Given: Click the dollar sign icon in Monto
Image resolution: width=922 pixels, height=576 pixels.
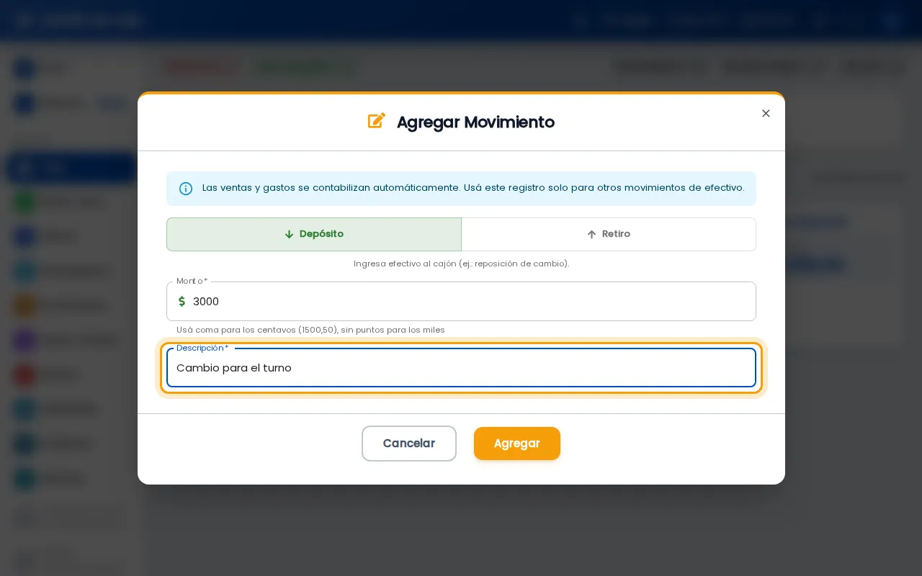Looking at the screenshot, I should coord(182,301).
